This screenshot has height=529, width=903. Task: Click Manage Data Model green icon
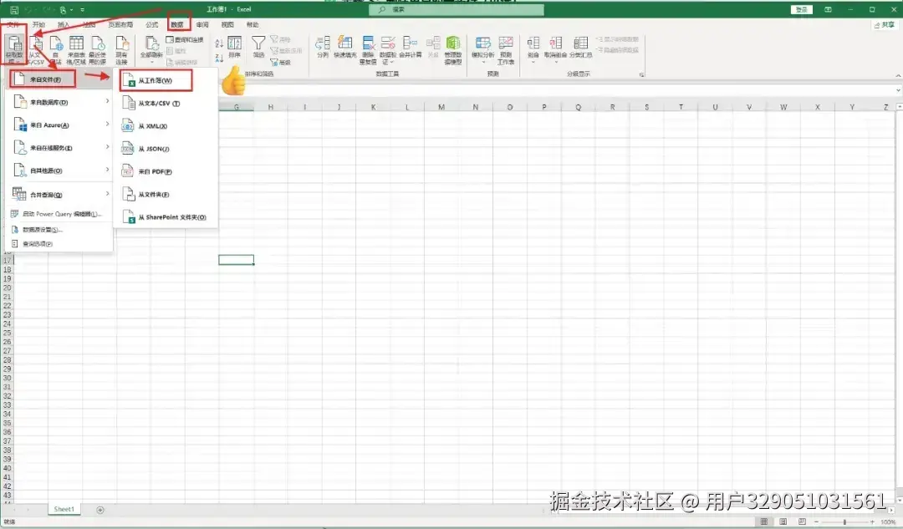tap(453, 50)
